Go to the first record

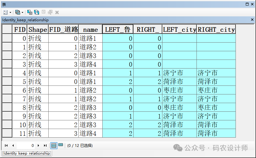coord(6,145)
